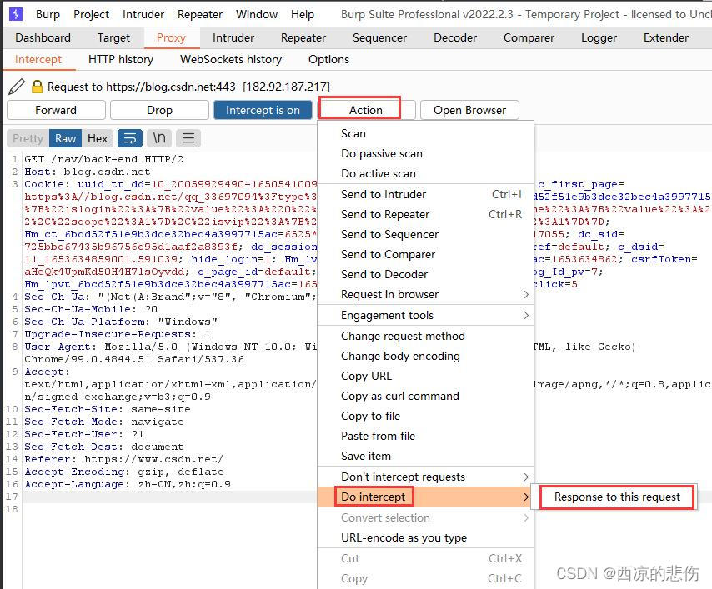Image resolution: width=712 pixels, height=589 pixels.
Task: Switch to the Dashboard tab
Action: tap(43, 37)
